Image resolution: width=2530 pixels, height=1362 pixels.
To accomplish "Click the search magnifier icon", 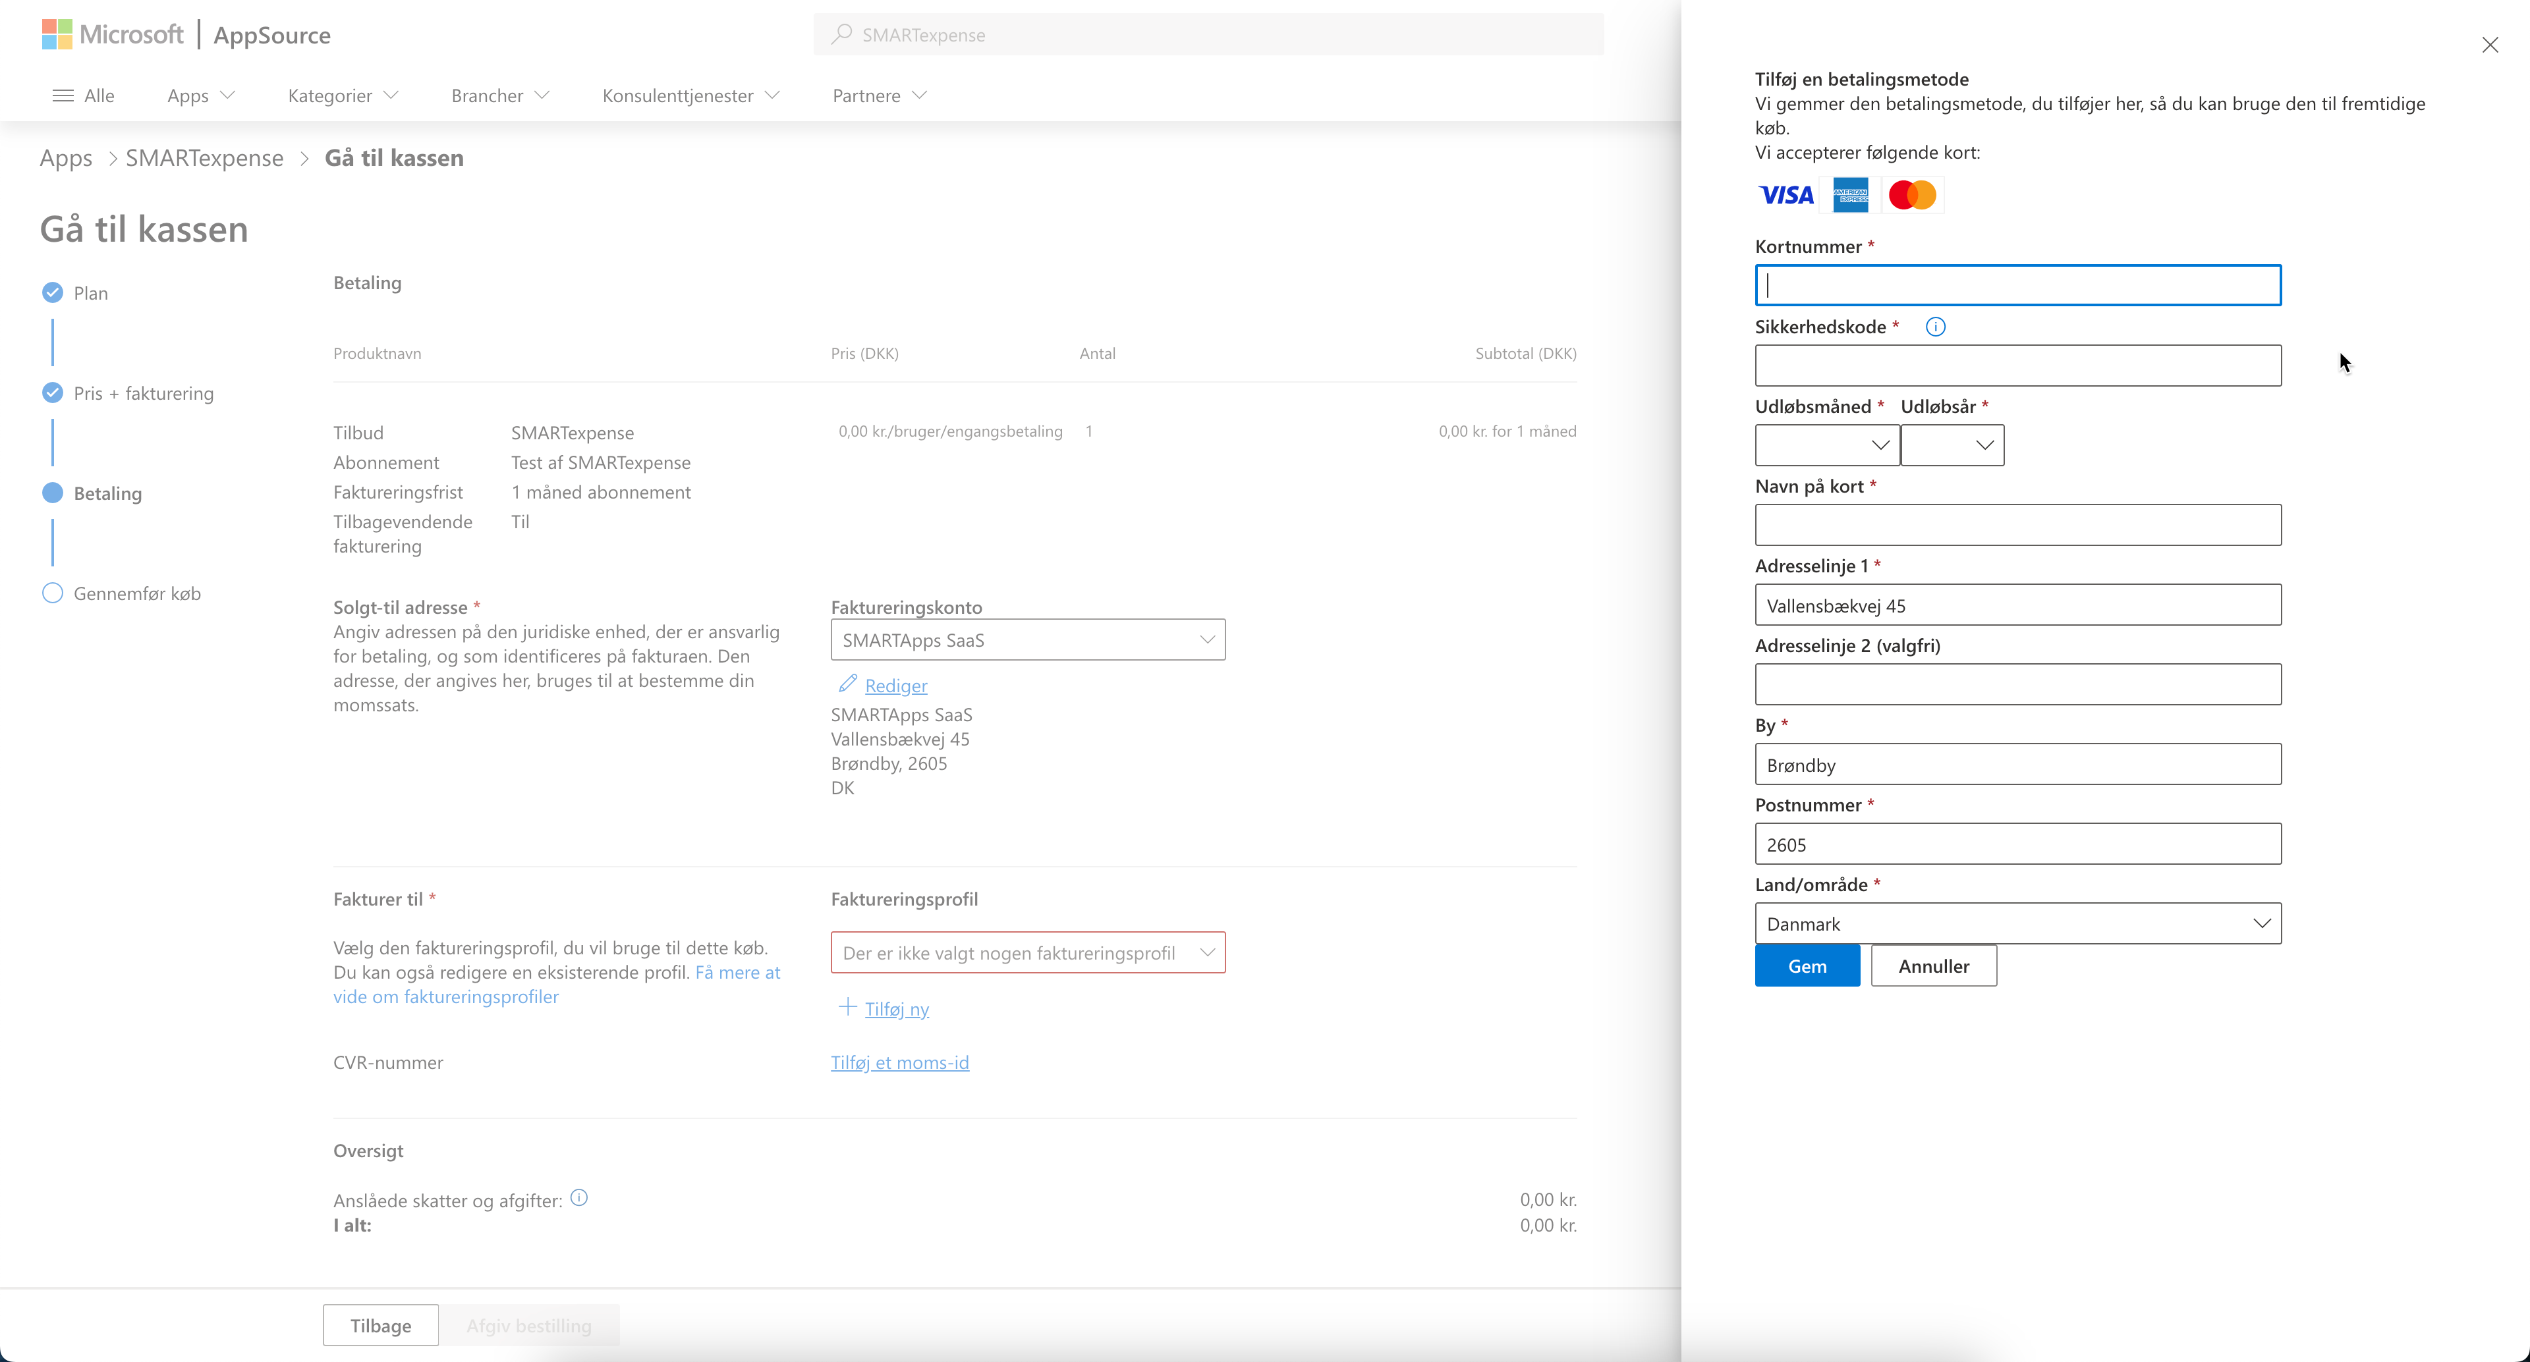I will [841, 34].
